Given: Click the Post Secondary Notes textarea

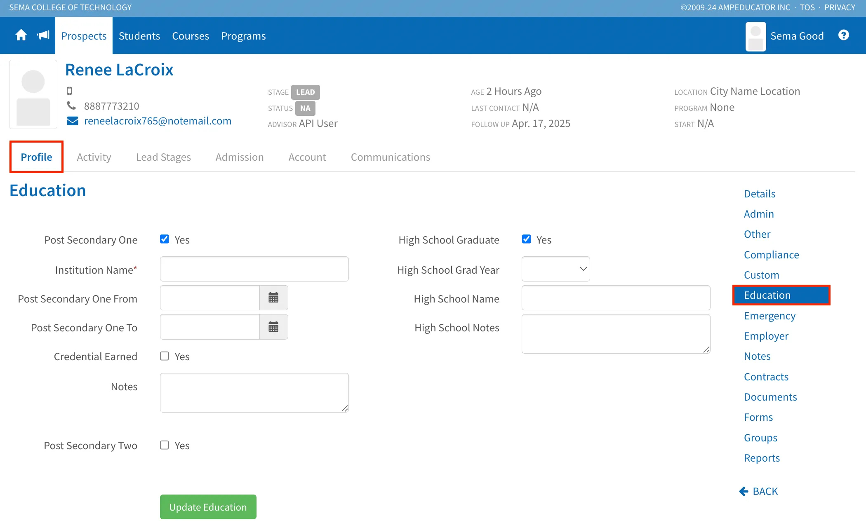Looking at the screenshot, I should tap(254, 393).
